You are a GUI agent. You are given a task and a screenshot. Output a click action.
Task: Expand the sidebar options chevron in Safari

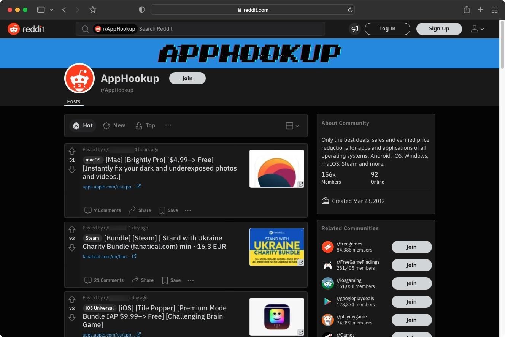pos(51,10)
